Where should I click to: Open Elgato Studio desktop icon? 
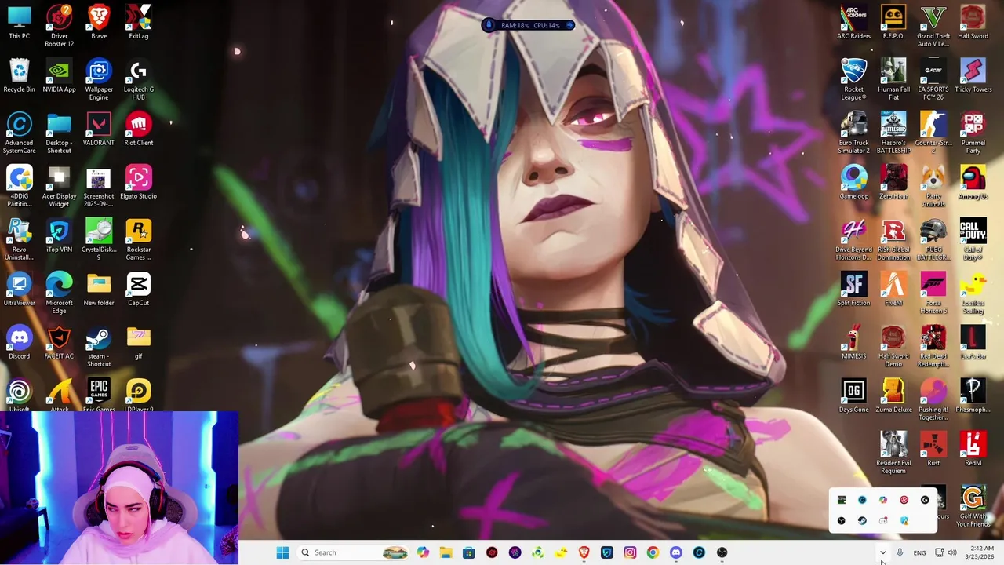[138, 183]
